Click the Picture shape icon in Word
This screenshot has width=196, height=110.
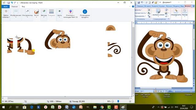pyautogui.click(x=167, y=10)
